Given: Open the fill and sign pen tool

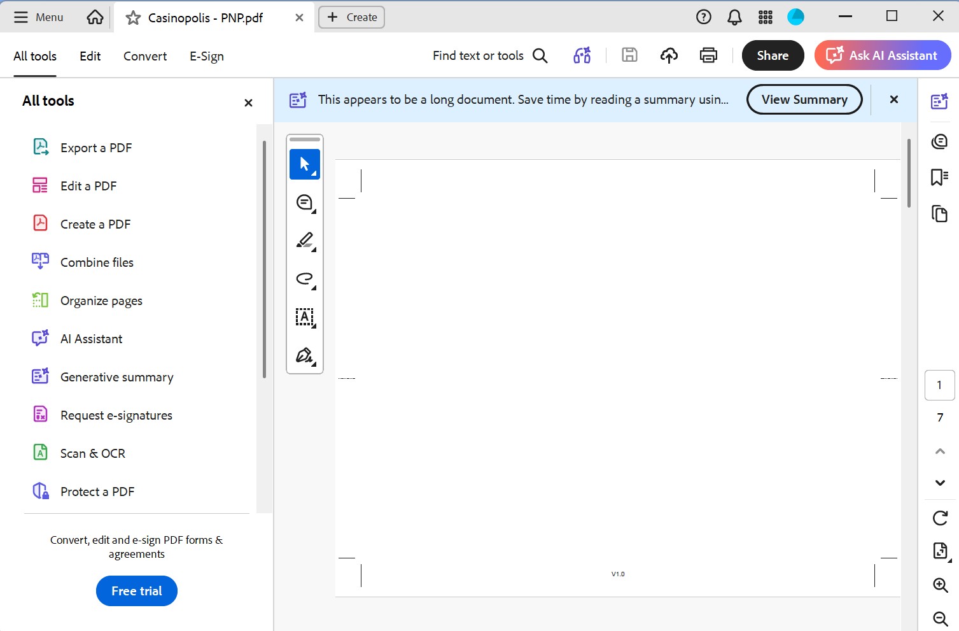Looking at the screenshot, I should (x=304, y=355).
